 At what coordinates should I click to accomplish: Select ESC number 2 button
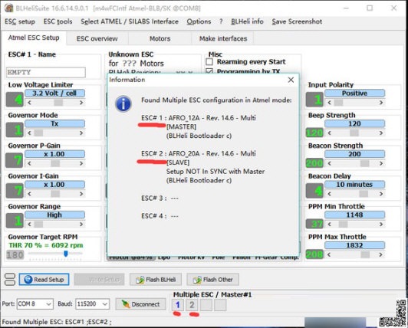point(192,304)
